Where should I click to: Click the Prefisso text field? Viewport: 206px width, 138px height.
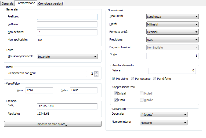point(67,17)
